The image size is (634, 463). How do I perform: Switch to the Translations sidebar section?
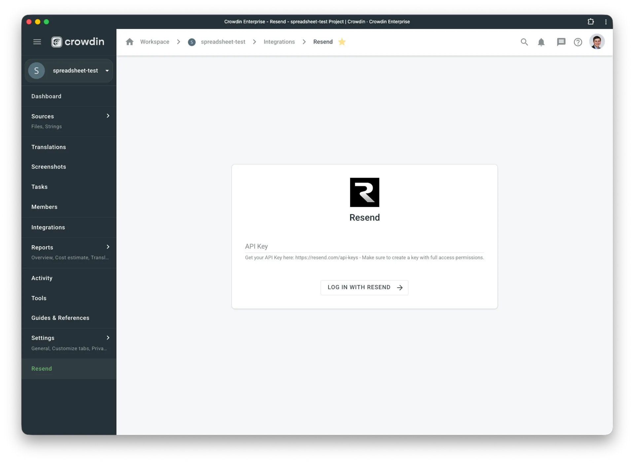49,147
